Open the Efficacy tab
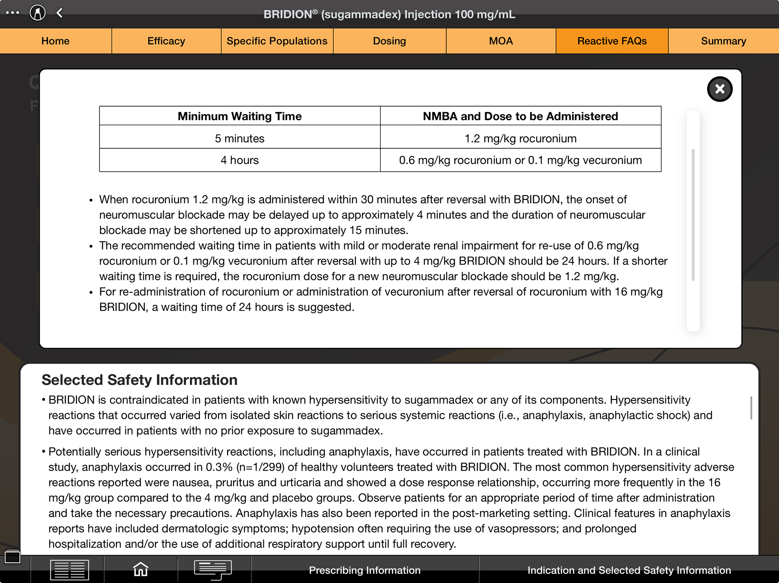 click(166, 41)
